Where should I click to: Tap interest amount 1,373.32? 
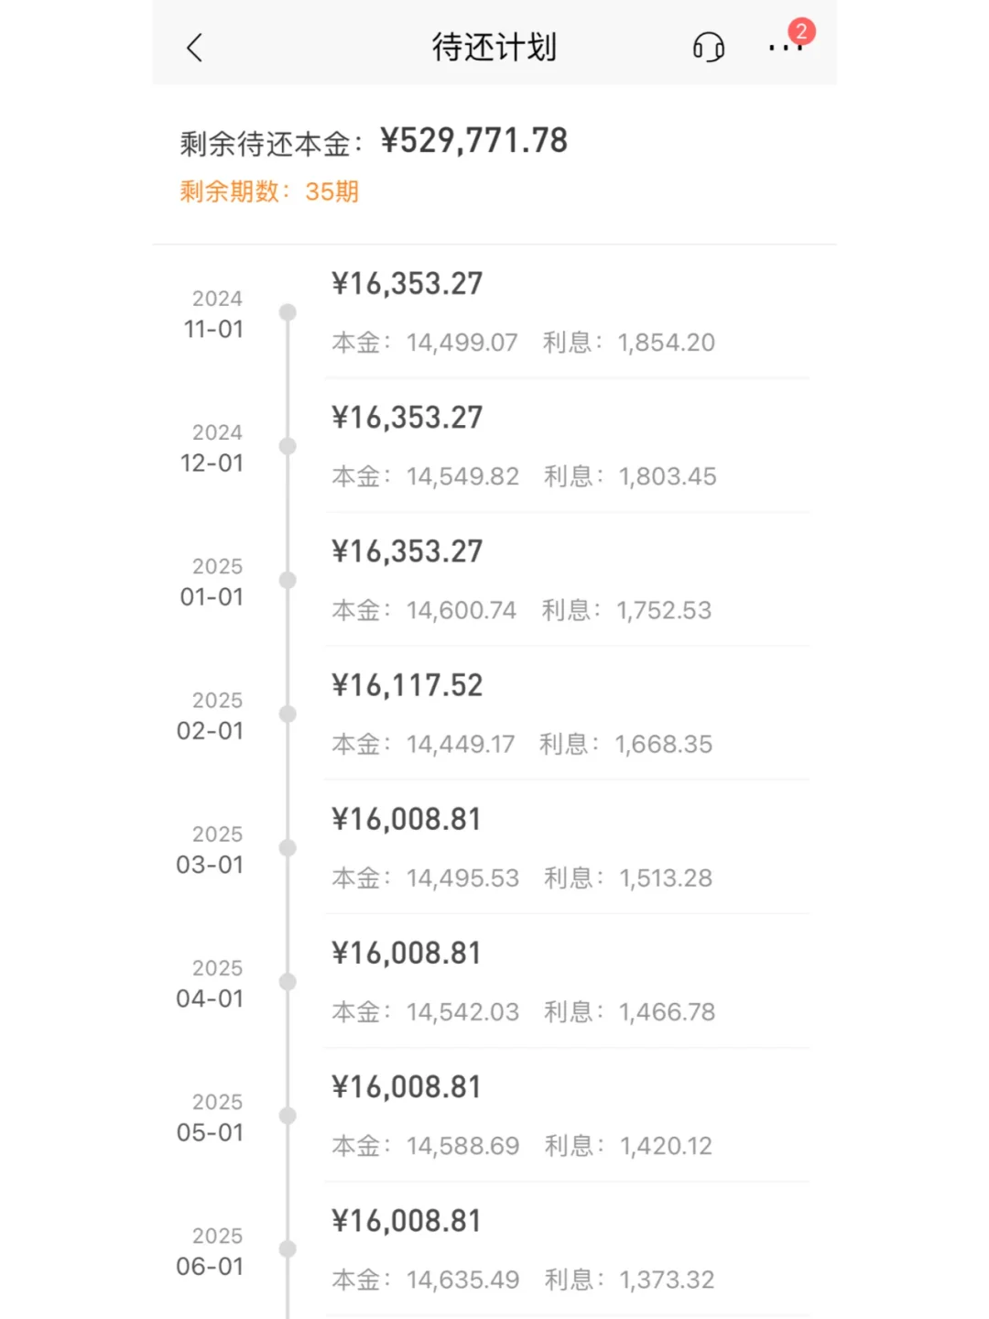click(667, 1280)
